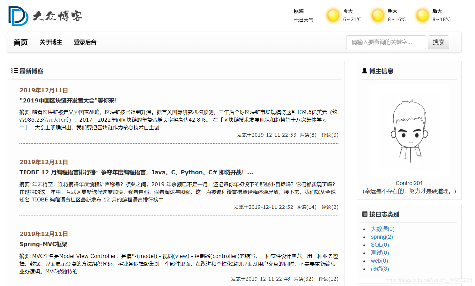Image resolution: width=475 pixels, height=286 pixels.
Task: Click the TIOBE post summary text
Action: pos(178,192)
